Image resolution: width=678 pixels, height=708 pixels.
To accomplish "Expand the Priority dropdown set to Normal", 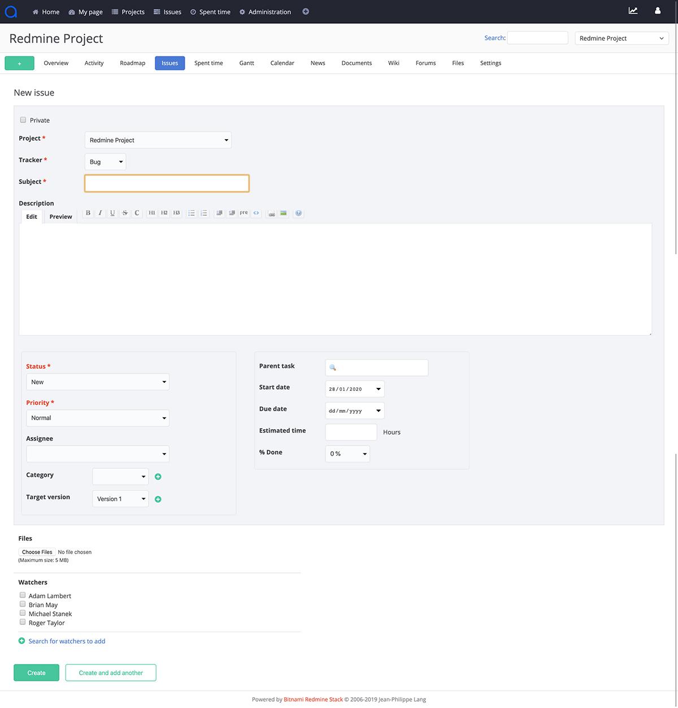I will [x=98, y=418].
